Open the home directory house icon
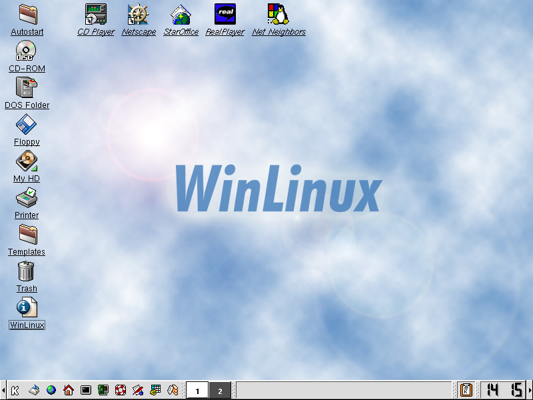Viewport: 533px width, 400px height. tap(69, 390)
